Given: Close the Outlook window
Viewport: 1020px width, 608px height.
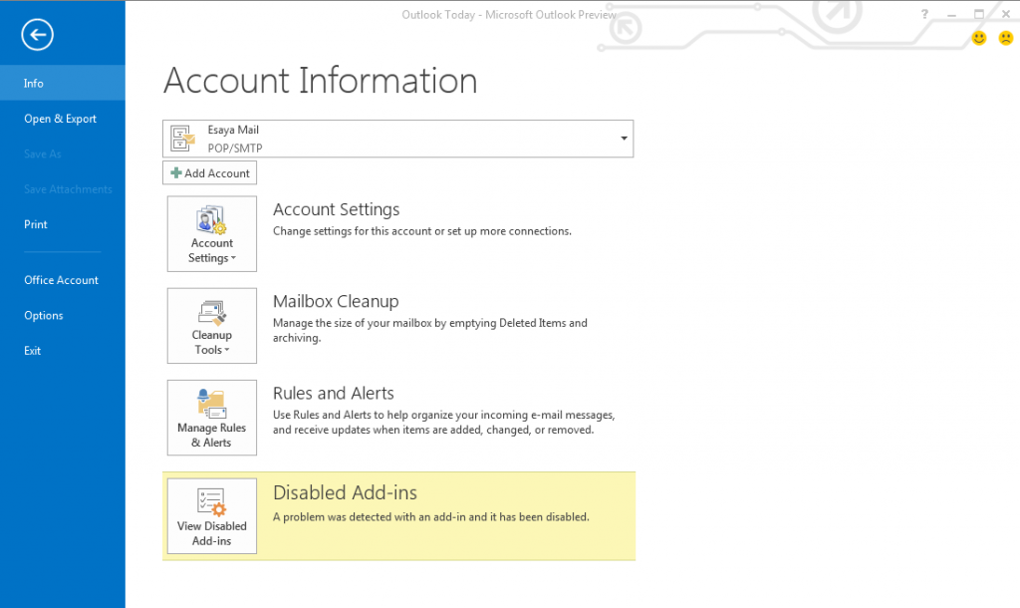Looking at the screenshot, I should point(1006,14).
